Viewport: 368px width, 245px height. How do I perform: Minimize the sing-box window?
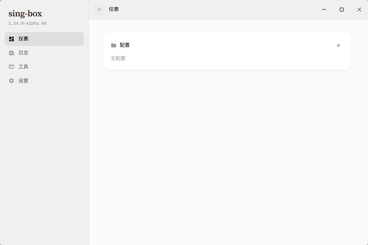[324, 9]
